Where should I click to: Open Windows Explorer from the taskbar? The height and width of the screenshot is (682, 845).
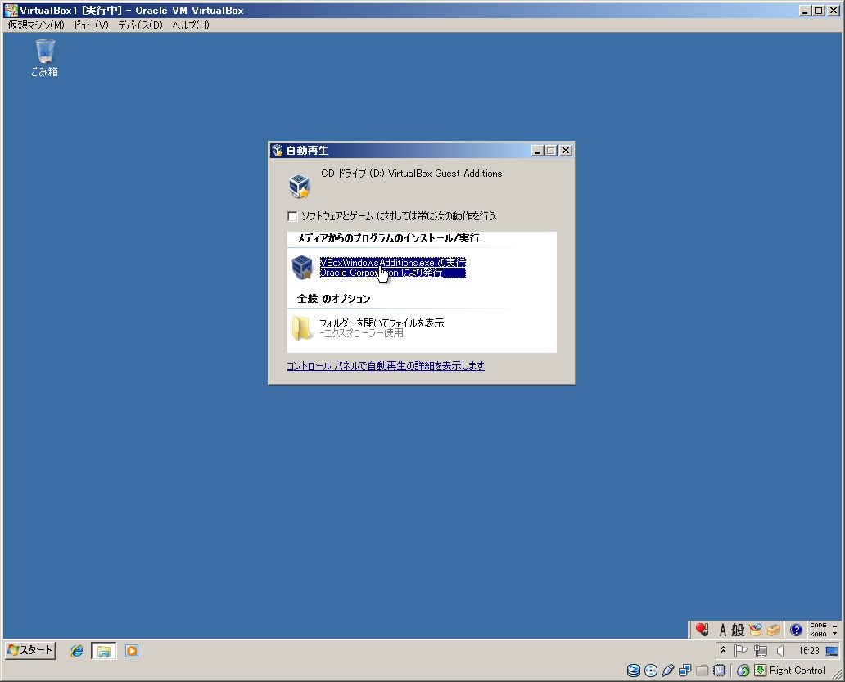pyautogui.click(x=103, y=651)
